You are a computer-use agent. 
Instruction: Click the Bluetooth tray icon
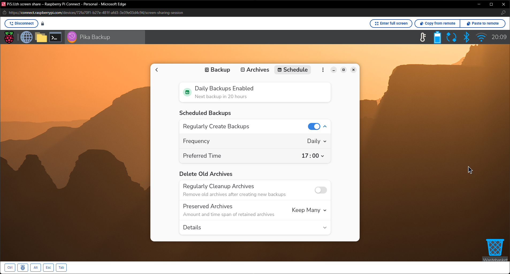click(466, 37)
